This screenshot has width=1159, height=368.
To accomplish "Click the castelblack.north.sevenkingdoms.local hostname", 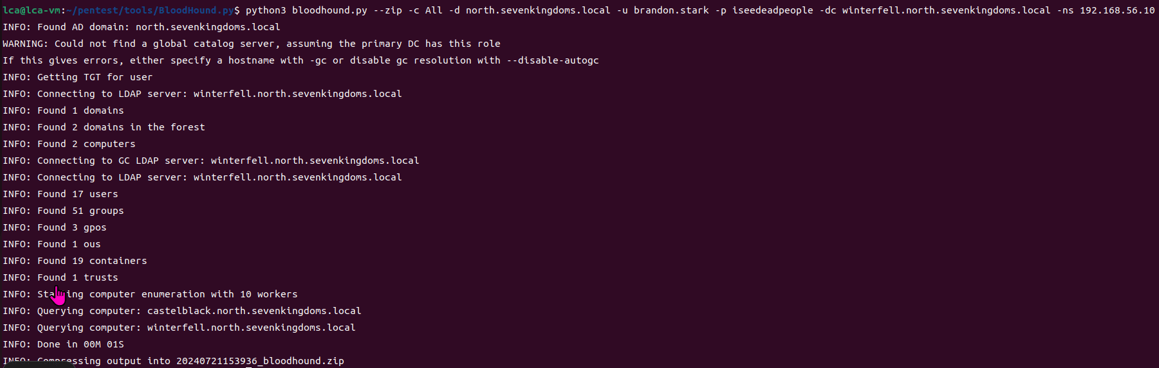I will 254,311.
